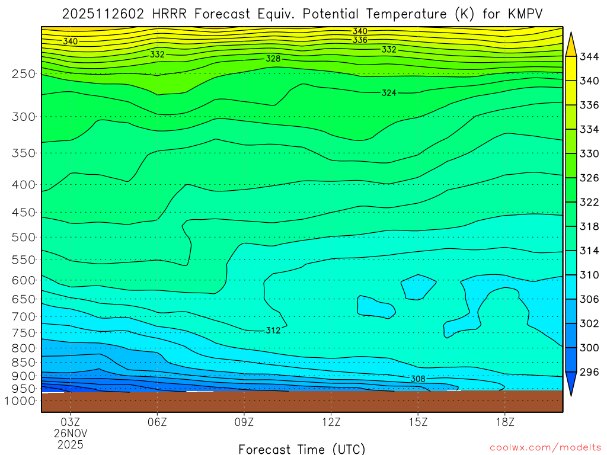The image size is (607, 455).
Task: Click the 400 pressure level axis label
Action: tap(24, 185)
